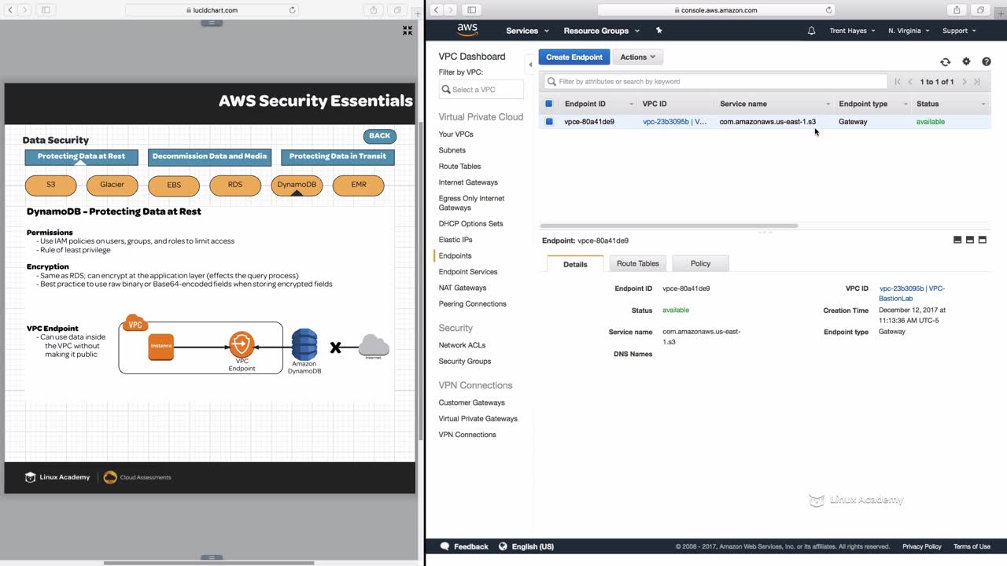Click the S3 button on the slide
Viewport: 1007px width, 566px height.
coord(51,185)
